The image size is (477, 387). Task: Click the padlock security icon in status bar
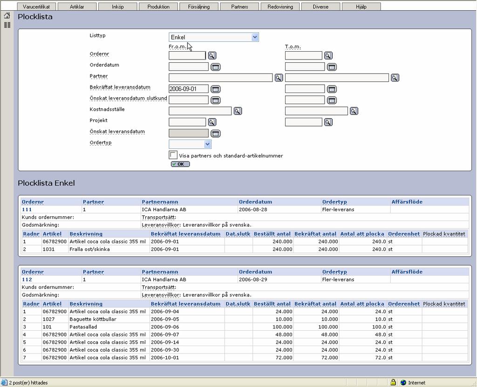tap(393, 382)
